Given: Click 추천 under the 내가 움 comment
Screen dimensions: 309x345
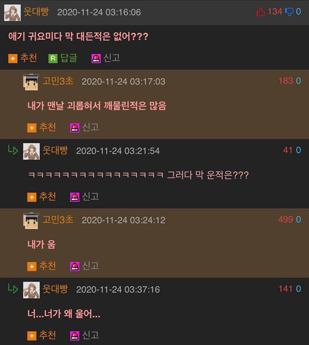Looking at the screenshot, I should (x=47, y=266).
